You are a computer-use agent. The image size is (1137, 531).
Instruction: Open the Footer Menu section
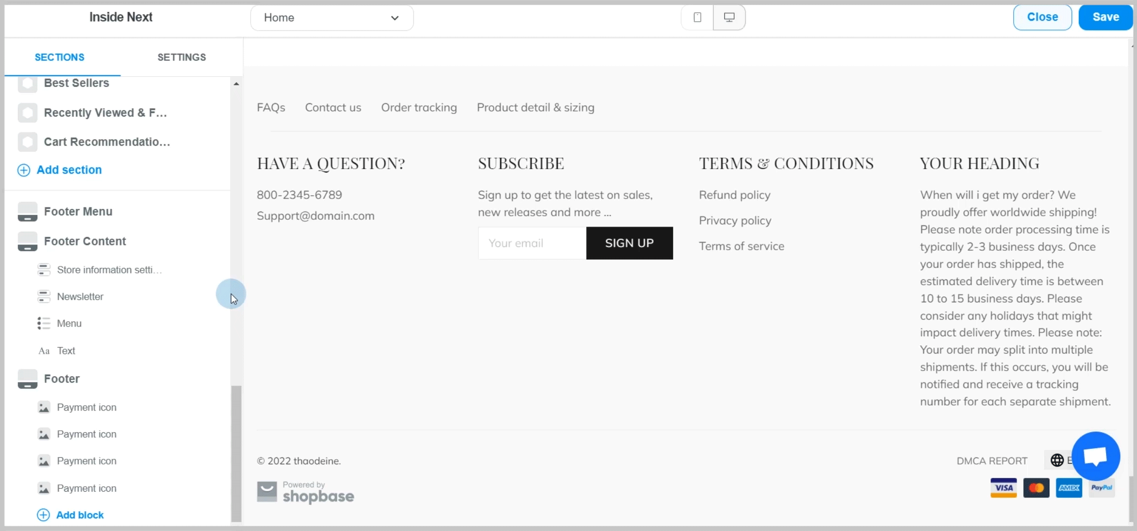[78, 211]
